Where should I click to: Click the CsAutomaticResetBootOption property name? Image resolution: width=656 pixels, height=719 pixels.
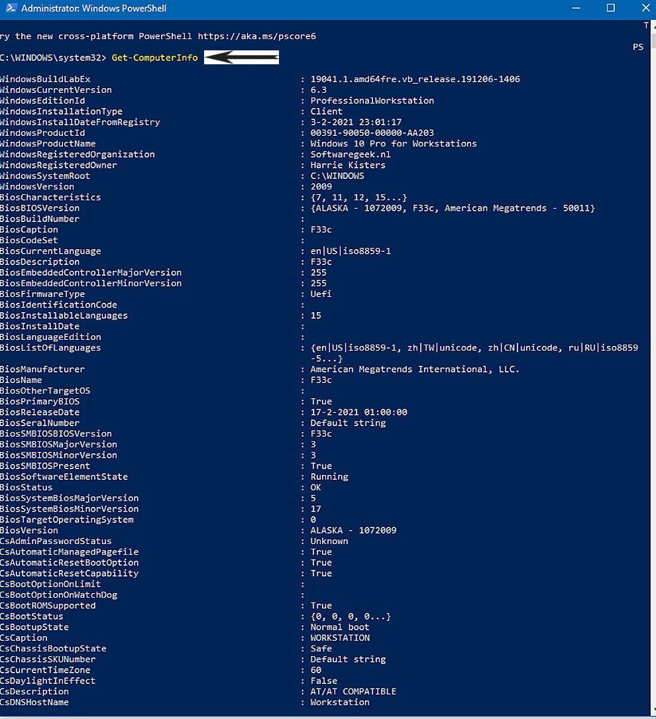[69, 563]
